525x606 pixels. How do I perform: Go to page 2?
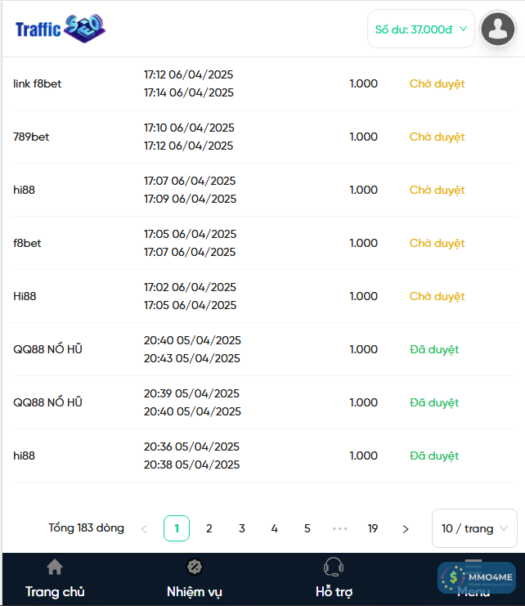(209, 529)
